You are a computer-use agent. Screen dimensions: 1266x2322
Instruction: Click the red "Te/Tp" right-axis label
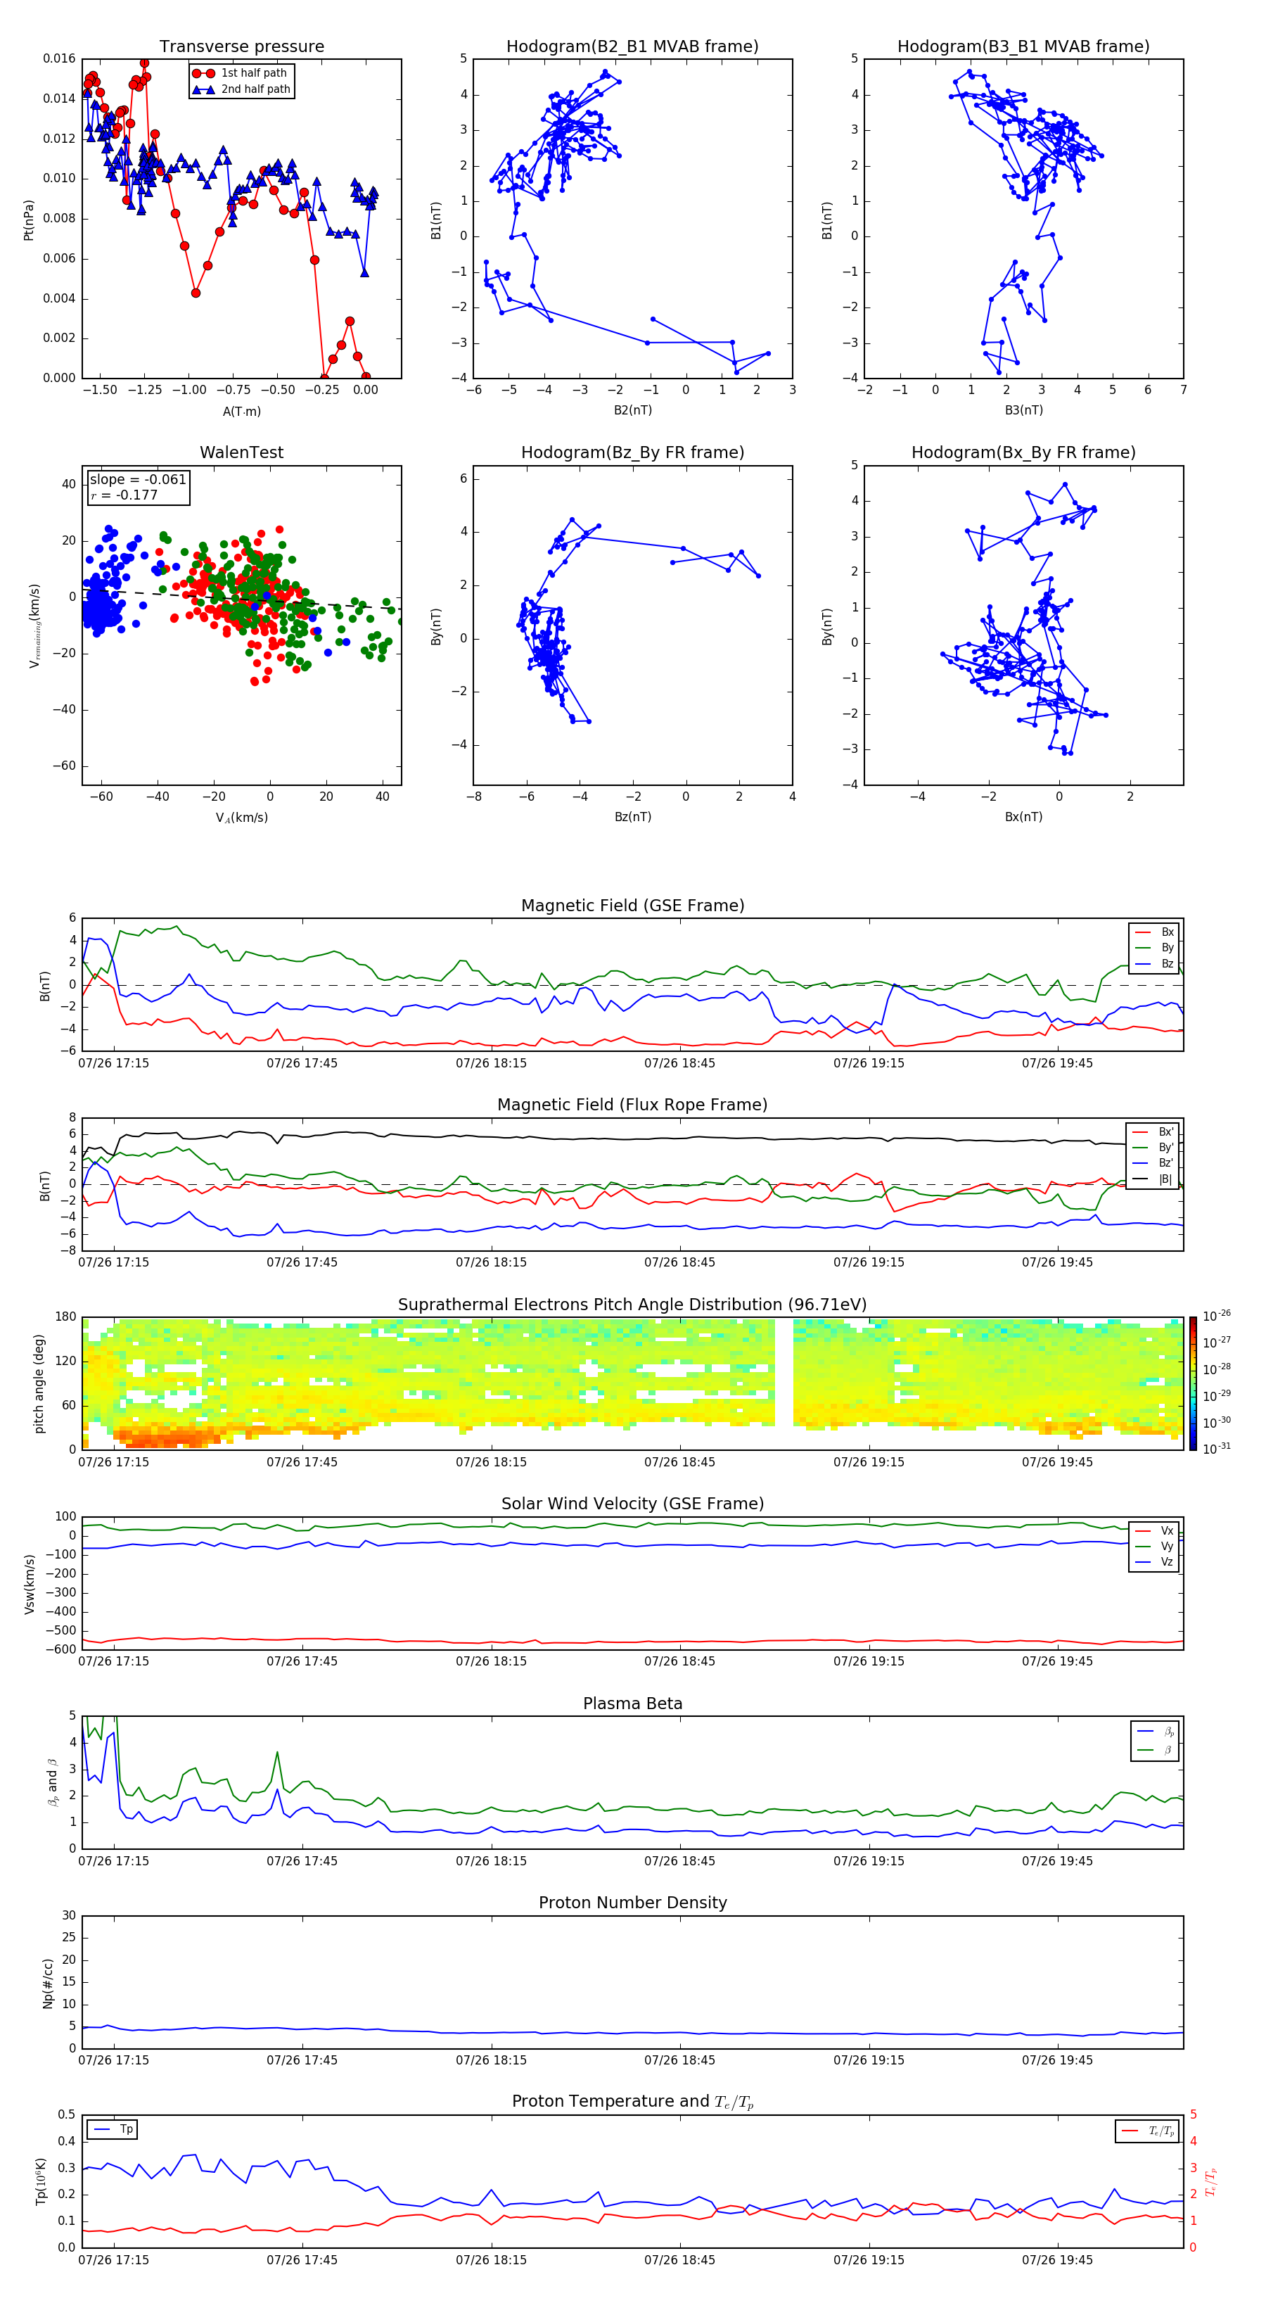tap(1212, 2181)
